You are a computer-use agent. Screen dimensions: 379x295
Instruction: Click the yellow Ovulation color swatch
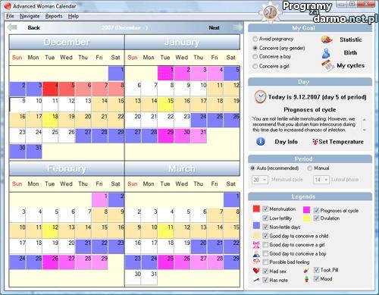tap(306, 218)
